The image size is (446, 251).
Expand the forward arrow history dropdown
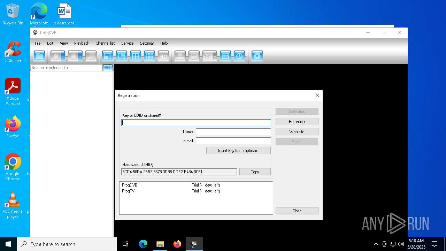click(80, 56)
